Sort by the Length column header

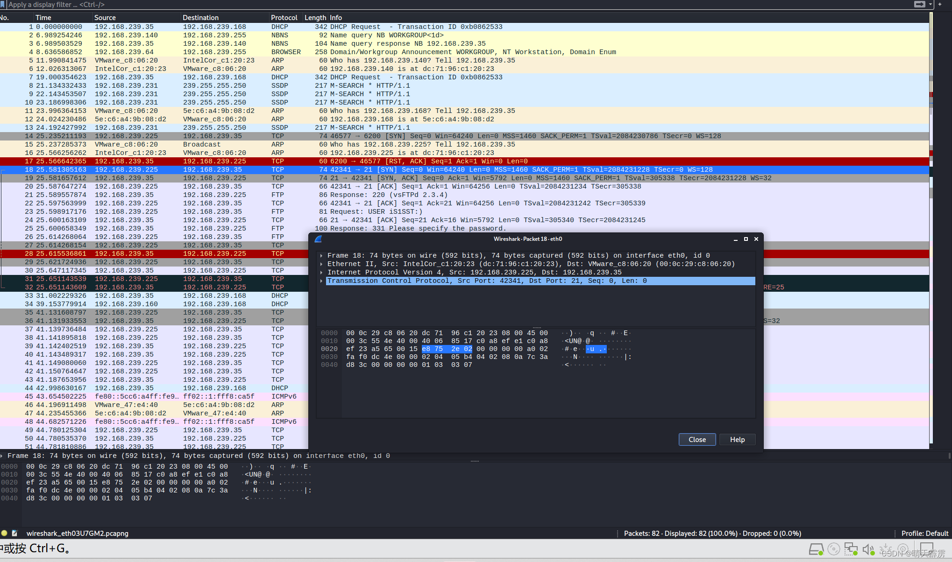click(x=315, y=18)
